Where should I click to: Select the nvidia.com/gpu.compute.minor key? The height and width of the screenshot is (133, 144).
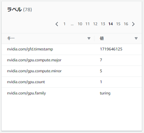[34, 71]
